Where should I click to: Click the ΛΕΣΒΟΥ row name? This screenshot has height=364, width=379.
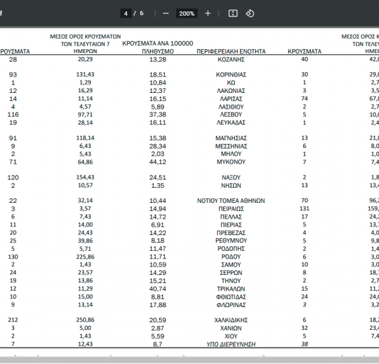[x=231, y=114]
